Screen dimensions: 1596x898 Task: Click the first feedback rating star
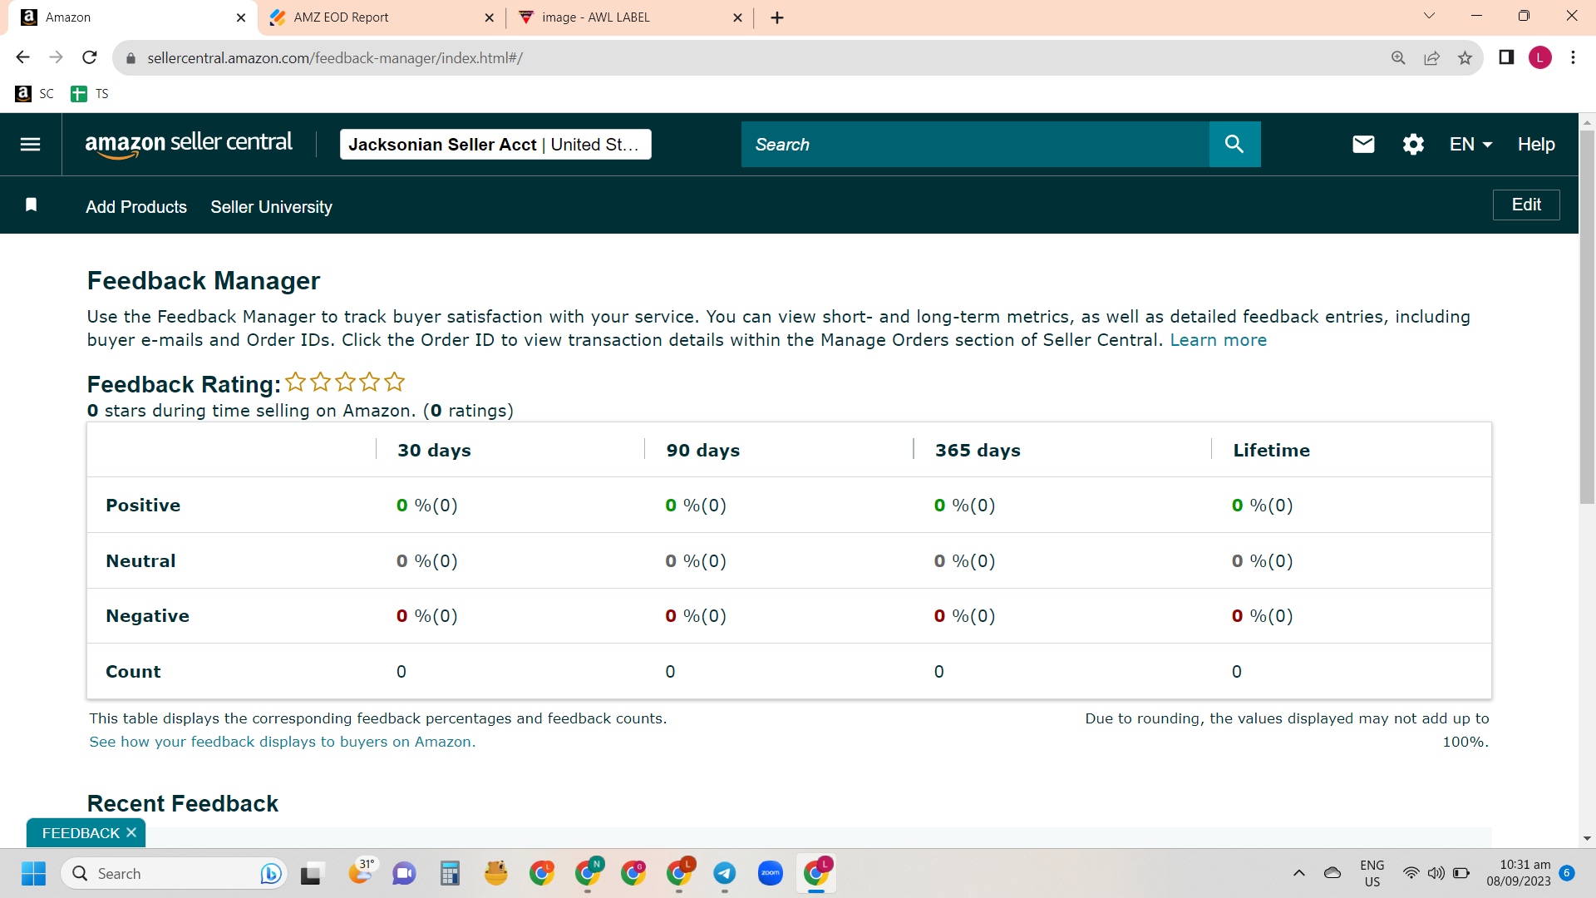click(x=295, y=382)
